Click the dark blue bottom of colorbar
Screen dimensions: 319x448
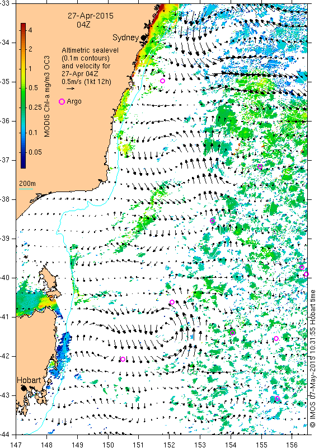tap(23, 165)
